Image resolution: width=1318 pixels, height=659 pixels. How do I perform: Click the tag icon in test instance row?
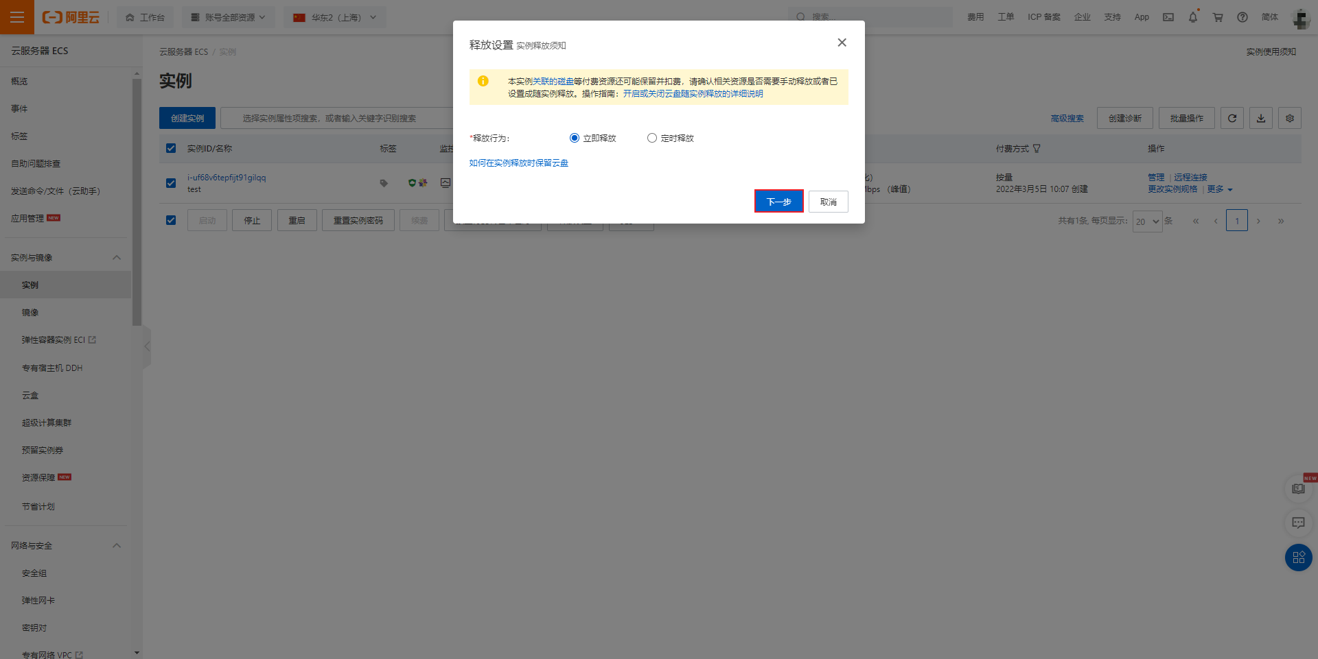384,183
